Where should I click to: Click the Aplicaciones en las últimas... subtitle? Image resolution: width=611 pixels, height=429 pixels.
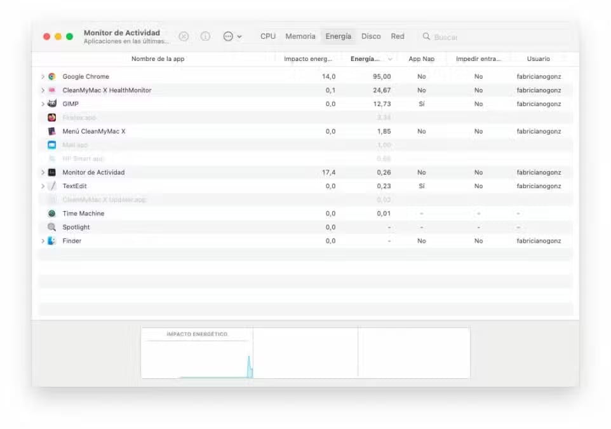coord(126,41)
